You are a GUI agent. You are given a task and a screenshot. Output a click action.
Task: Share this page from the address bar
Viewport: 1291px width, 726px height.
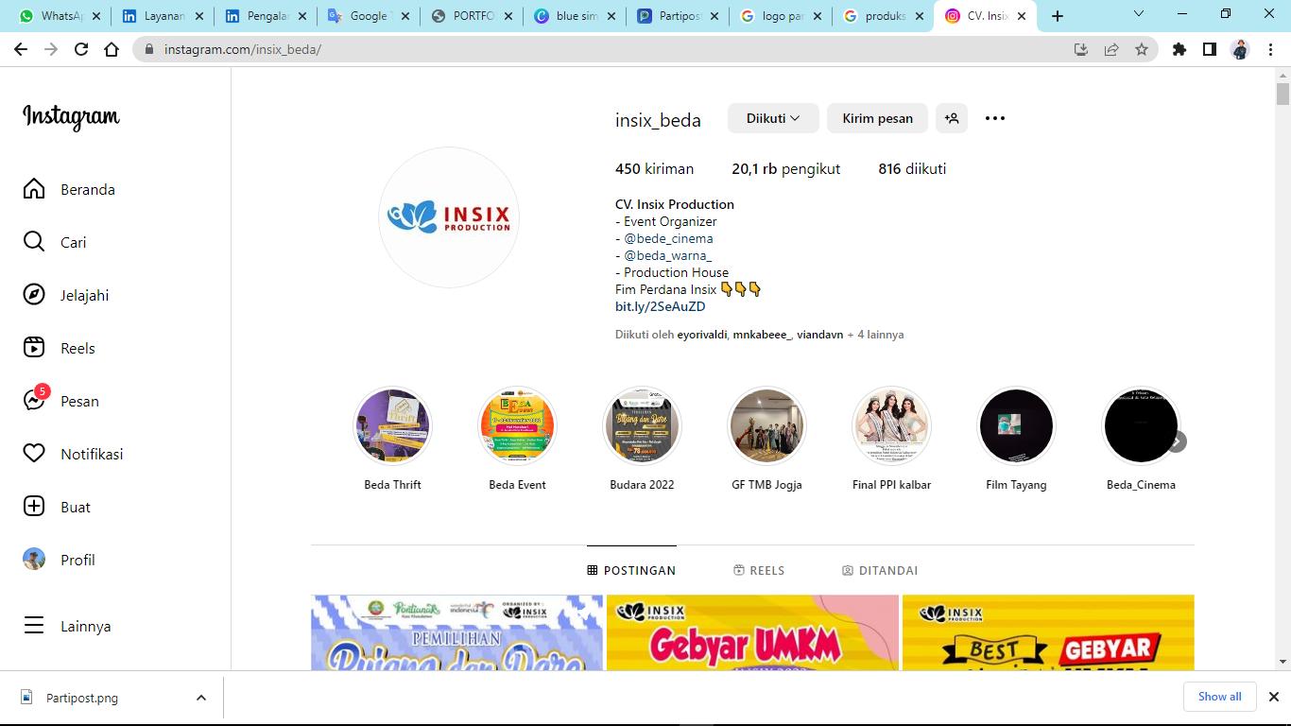[x=1111, y=49]
